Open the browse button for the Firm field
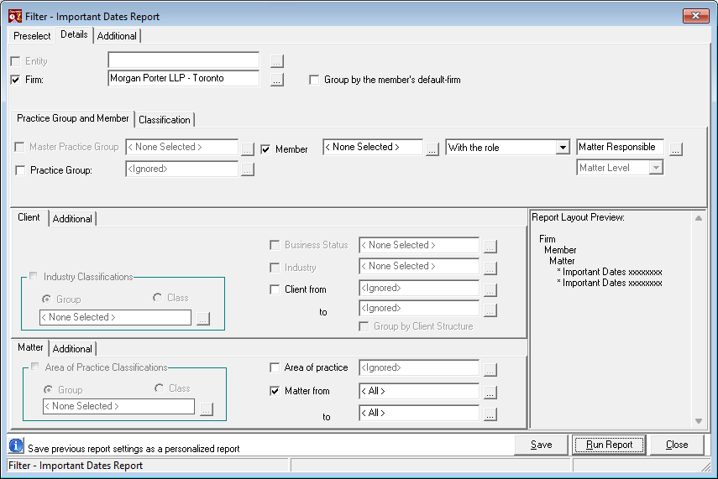The width and height of the screenshot is (718, 479). coord(276,80)
